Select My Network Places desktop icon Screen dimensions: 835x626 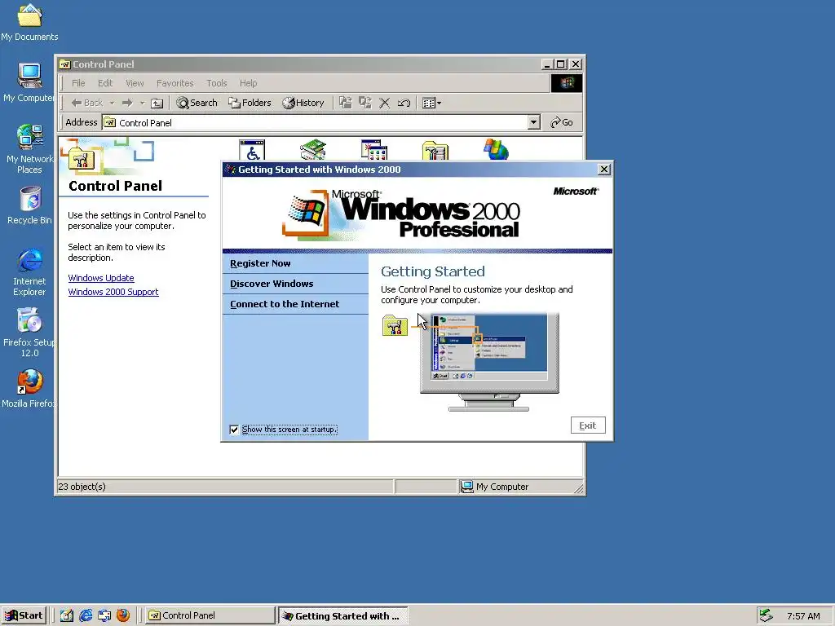tap(29, 148)
